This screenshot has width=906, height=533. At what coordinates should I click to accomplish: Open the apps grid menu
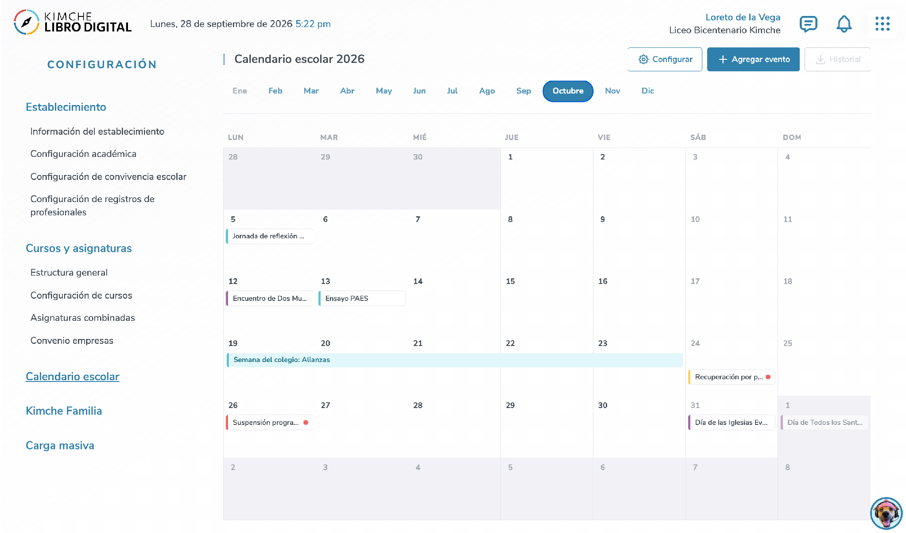click(882, 24)
